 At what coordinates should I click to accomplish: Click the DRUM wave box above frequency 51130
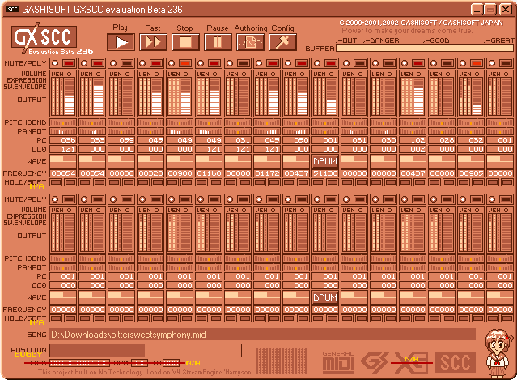point(325,161)
